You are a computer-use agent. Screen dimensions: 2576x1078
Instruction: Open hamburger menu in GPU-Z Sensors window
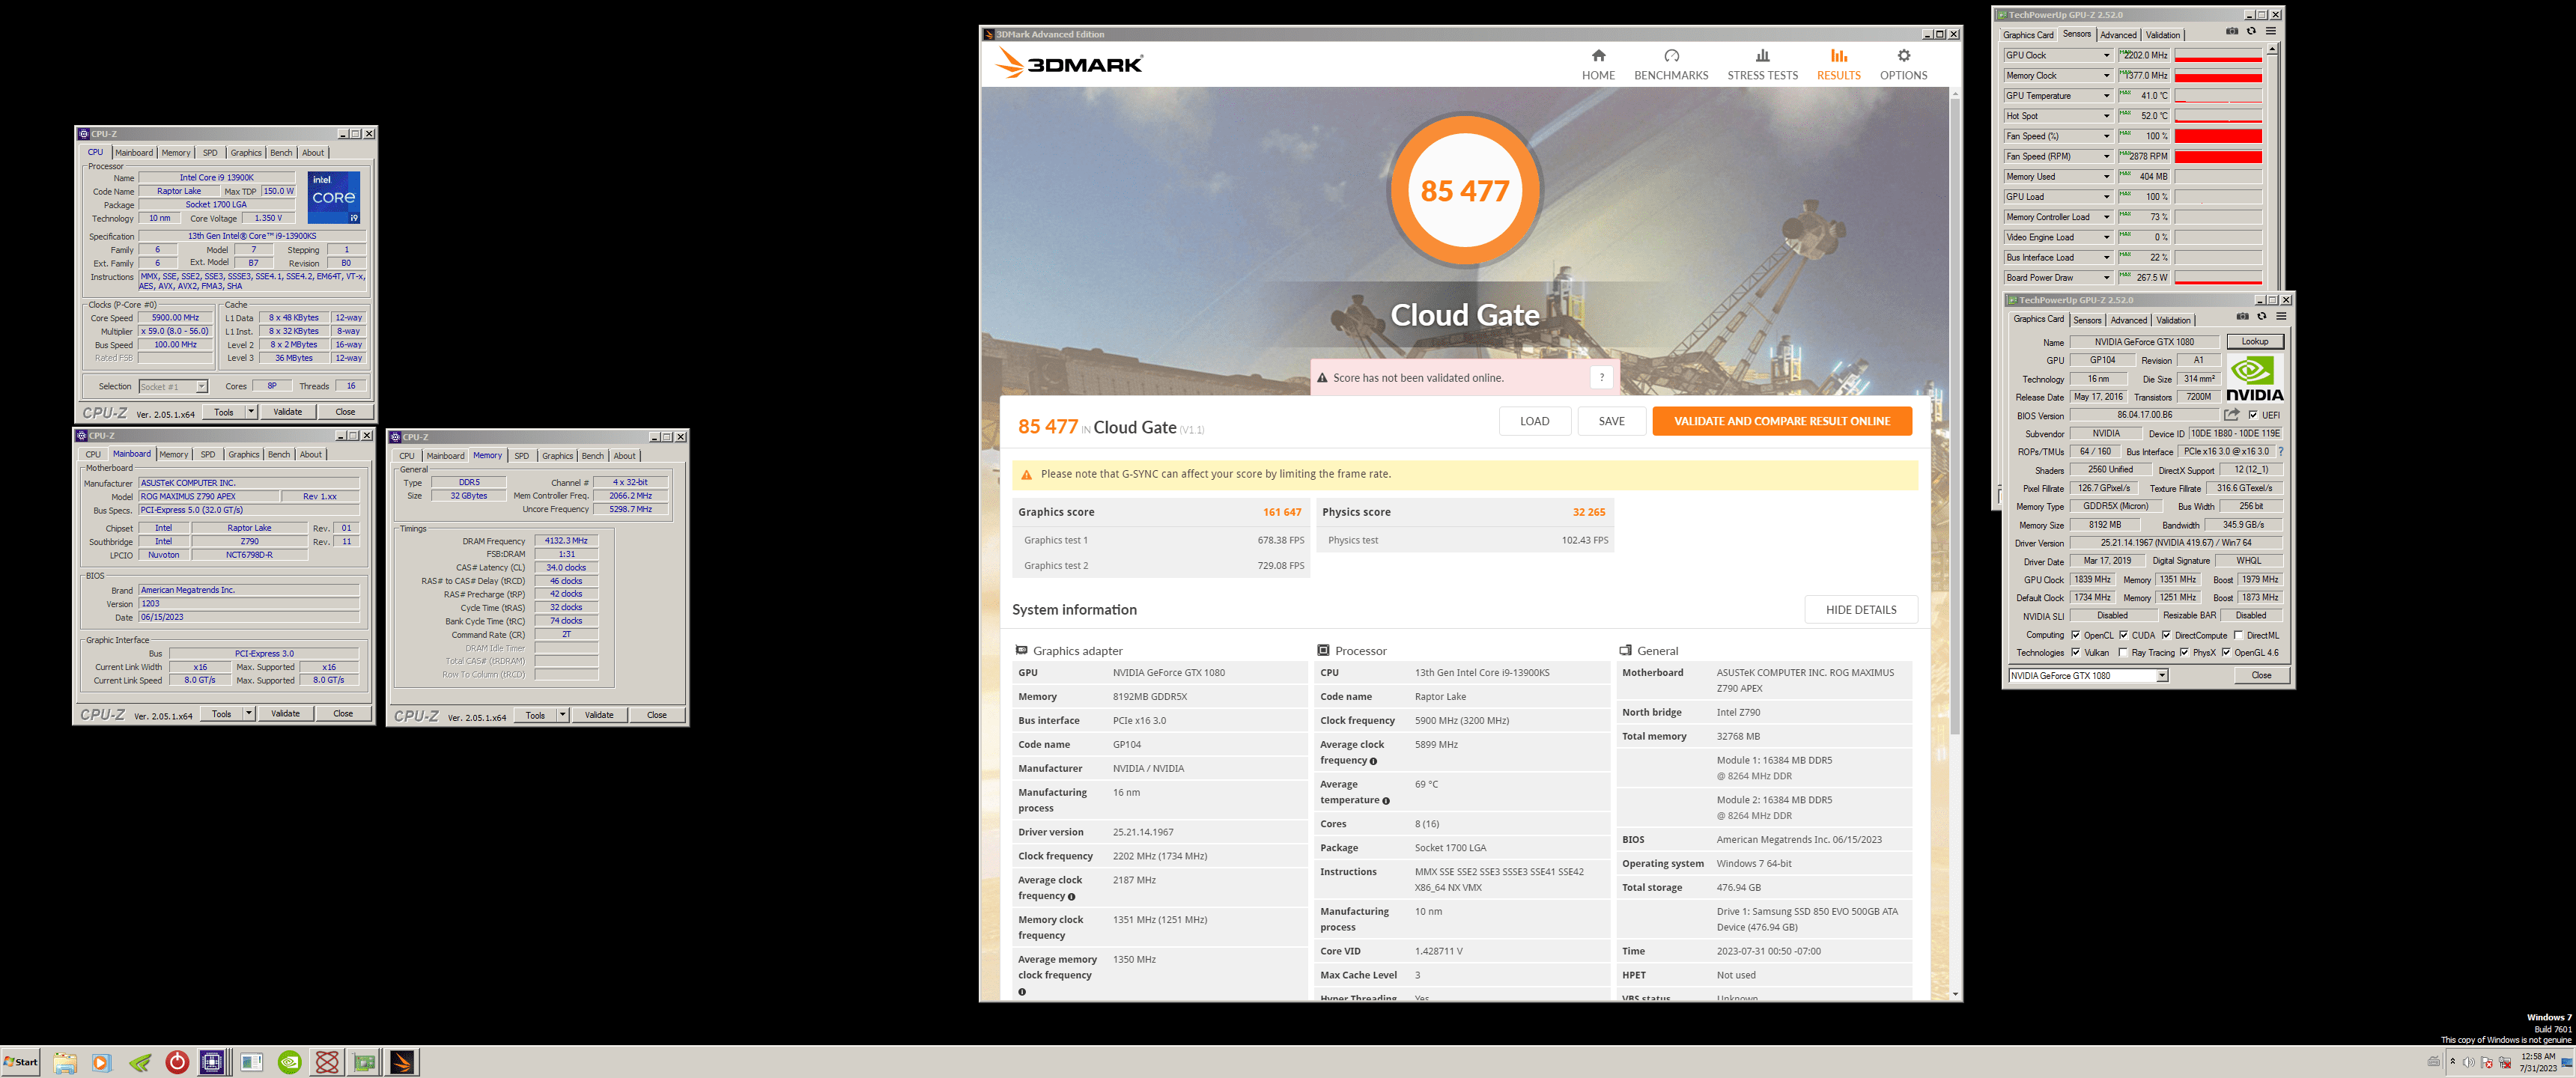coord(2271,32)
